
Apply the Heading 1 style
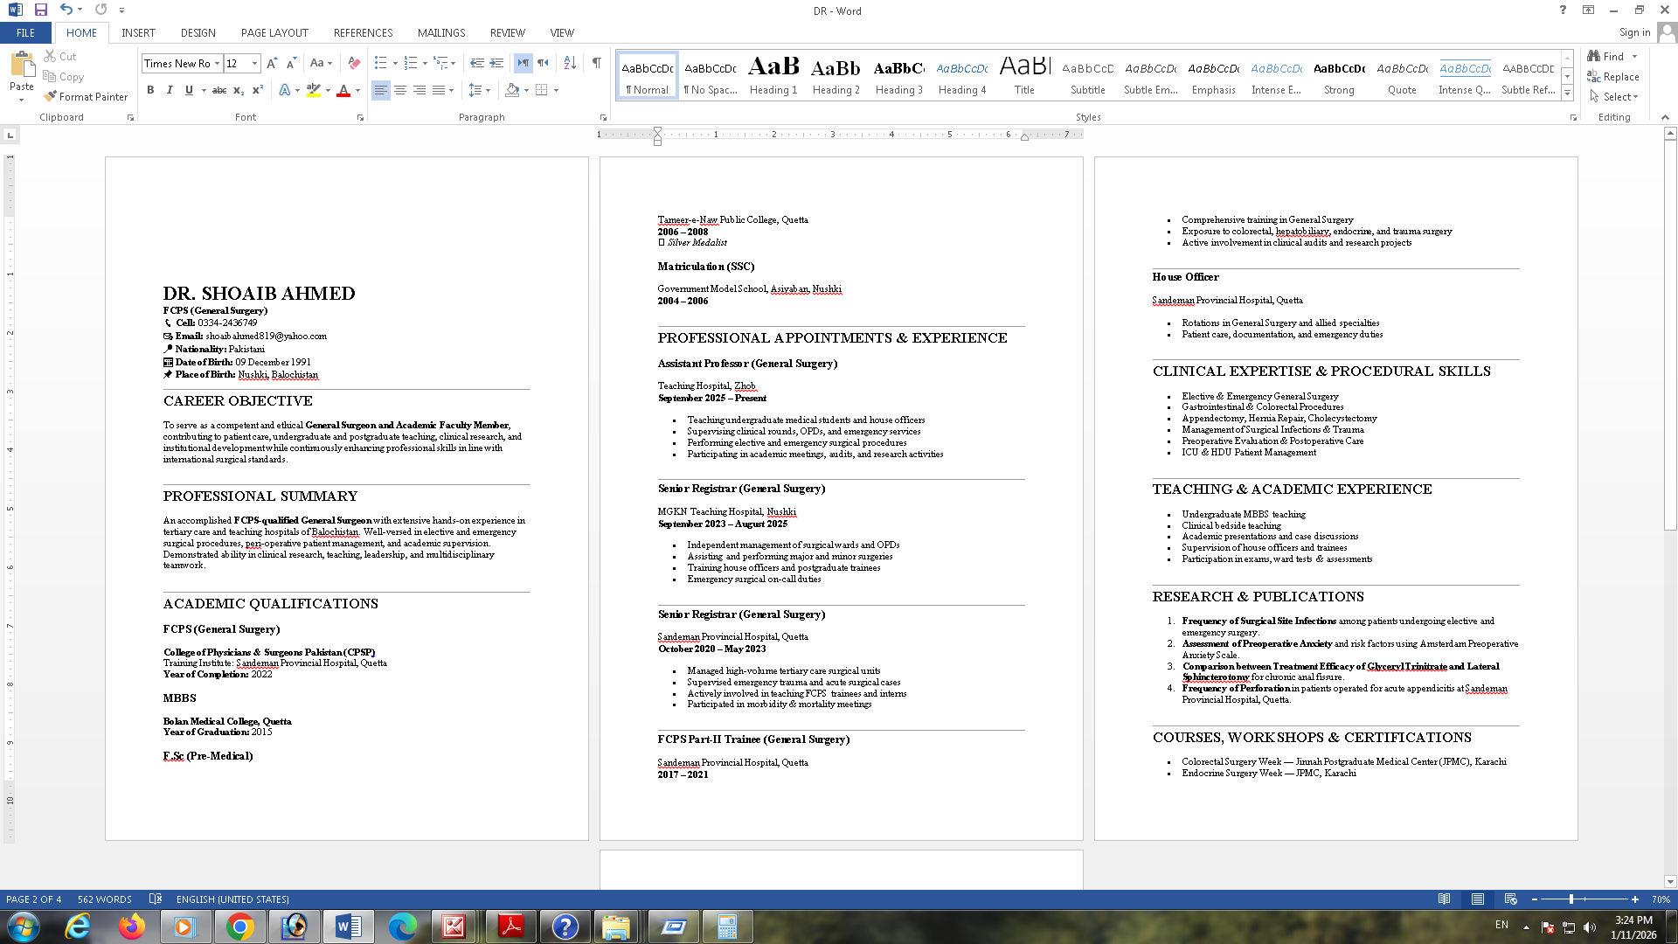tap(773, 75)
